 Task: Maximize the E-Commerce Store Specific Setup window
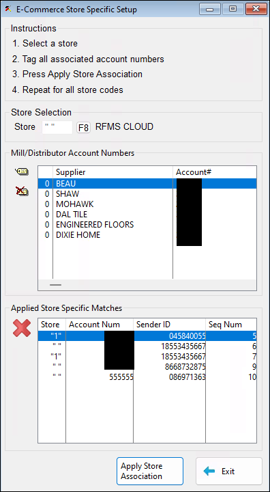point(232,10)
